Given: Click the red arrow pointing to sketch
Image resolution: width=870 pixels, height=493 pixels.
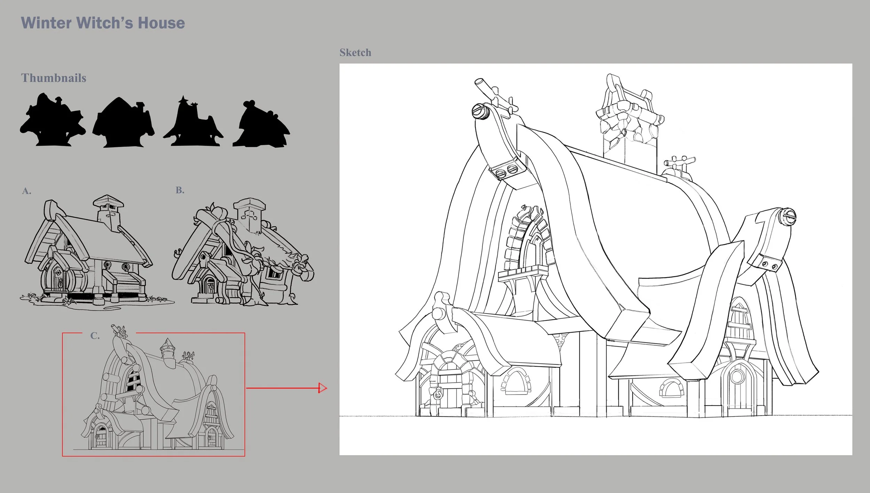Looking at the screenshot, I should (286, 388).
